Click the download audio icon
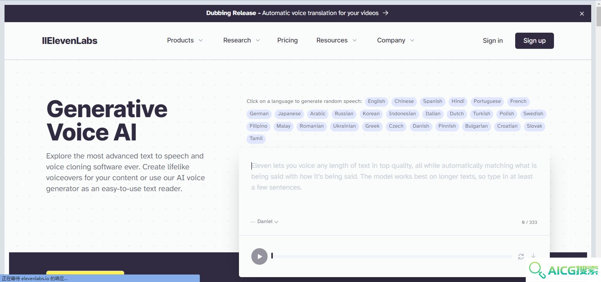 533,256
